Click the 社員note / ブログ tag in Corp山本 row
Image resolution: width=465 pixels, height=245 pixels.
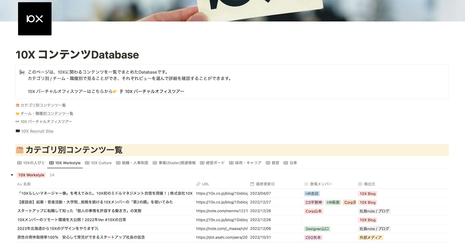click(374, 211)
